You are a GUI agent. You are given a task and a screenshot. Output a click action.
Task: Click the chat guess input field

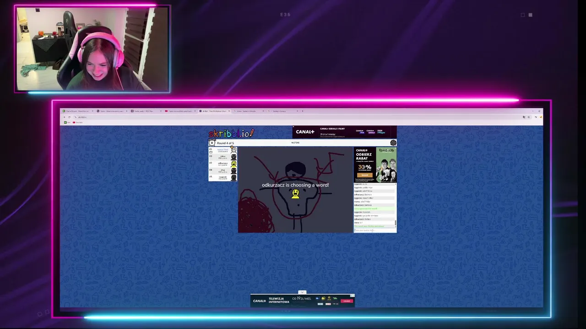click(x=374, y=230)
